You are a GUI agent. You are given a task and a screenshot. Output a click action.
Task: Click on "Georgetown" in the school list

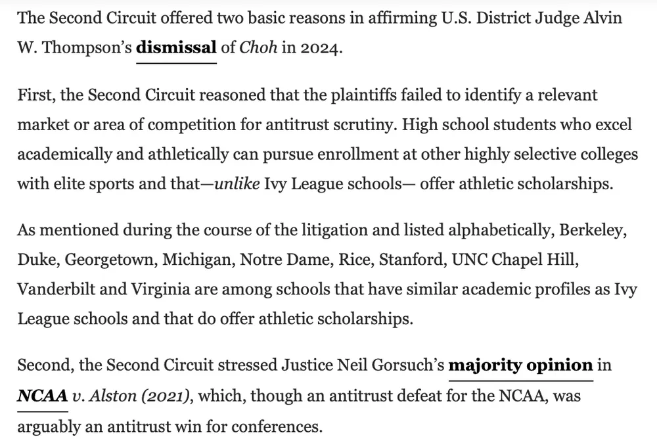[x=109, y=261]
